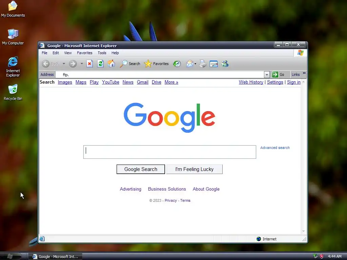The image size is (347, 260).
Task: Open the Advertising link
Action: coord(130,189)
